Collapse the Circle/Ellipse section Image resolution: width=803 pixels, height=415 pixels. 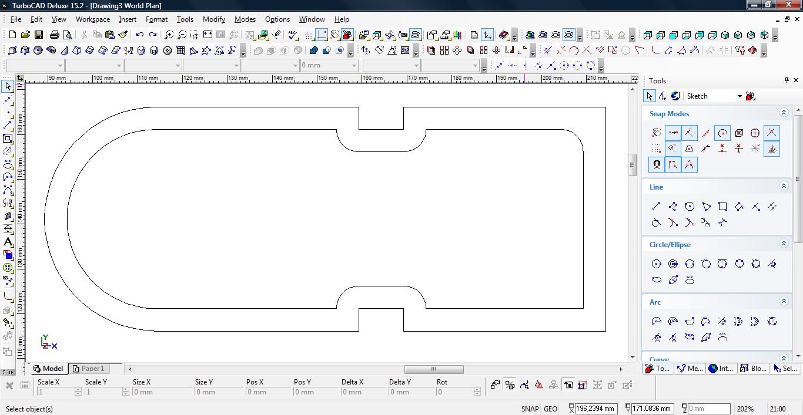[x=784, y=244]
